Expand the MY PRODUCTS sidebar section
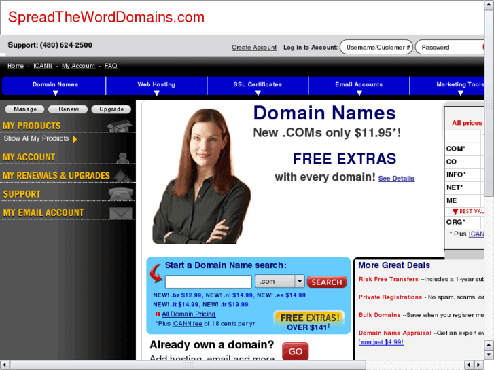Viewport: 494px width, 370px height. point(31,126)
